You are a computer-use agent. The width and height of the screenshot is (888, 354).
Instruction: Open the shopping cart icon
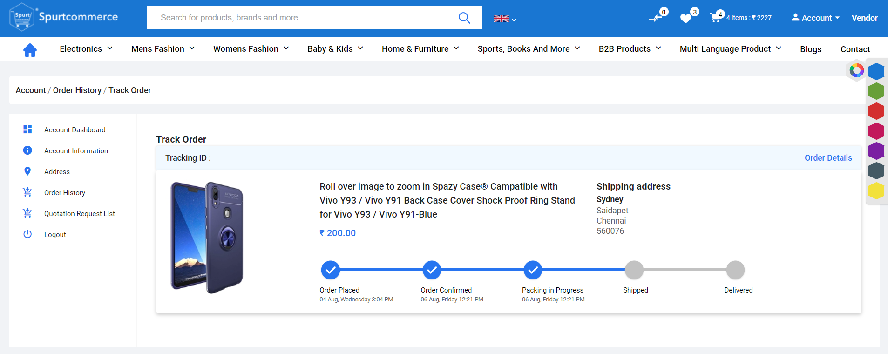(x=715, y=18)
